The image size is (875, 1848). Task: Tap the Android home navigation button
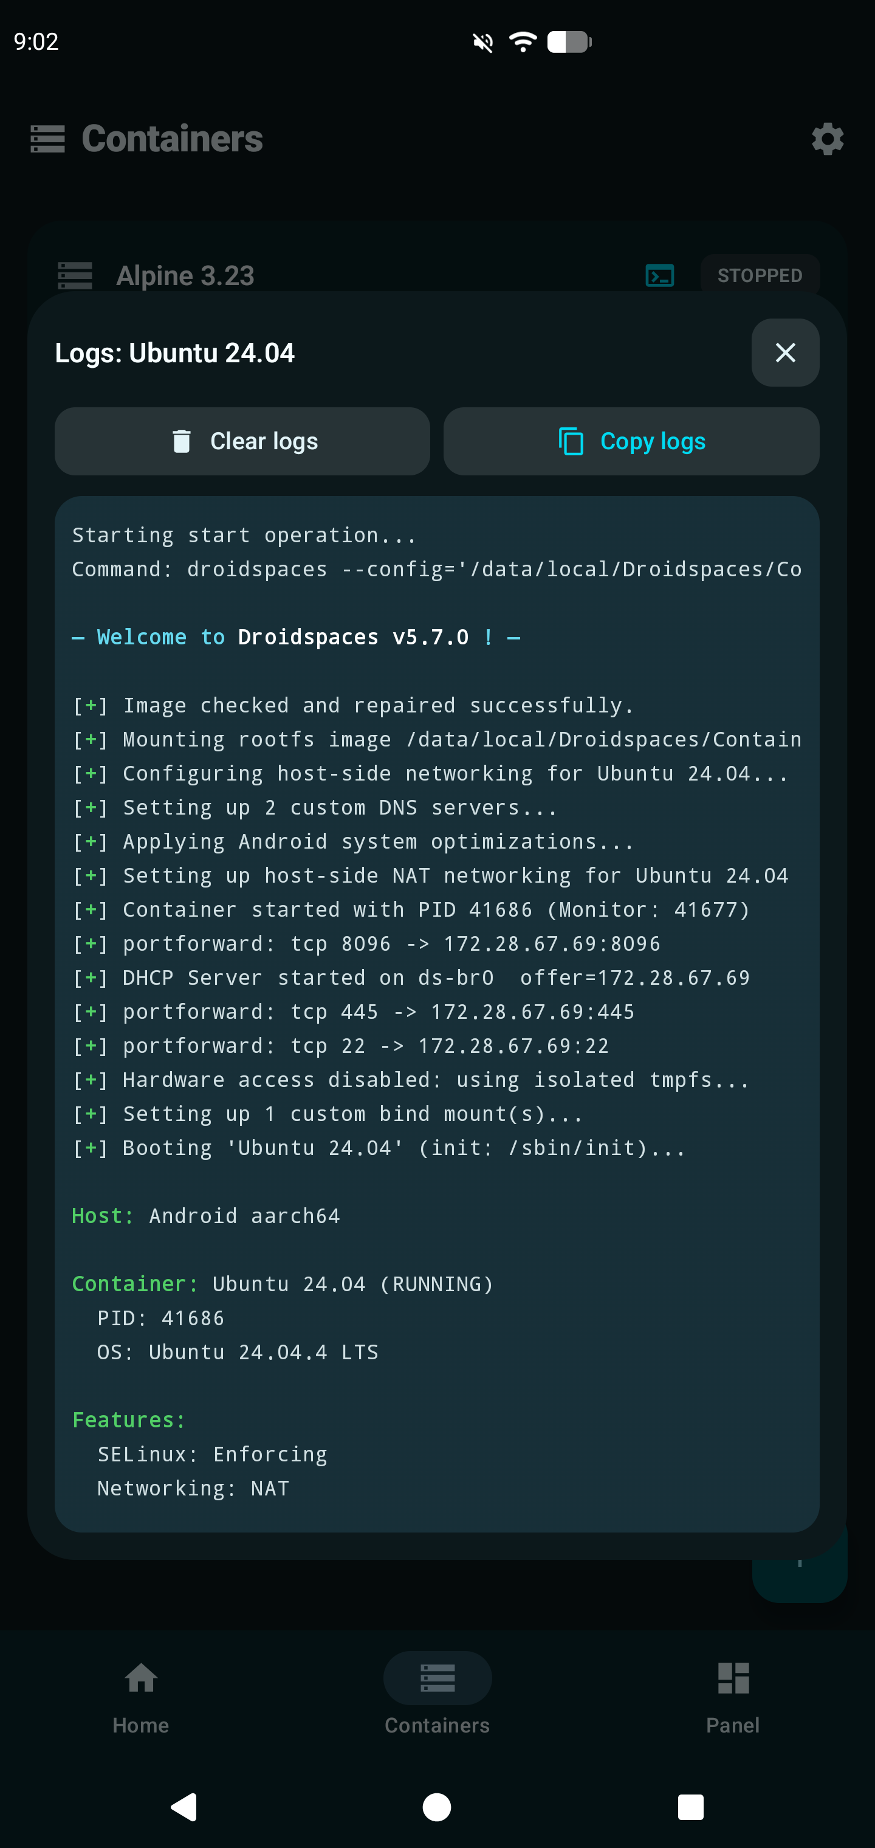[x=437, y=1807]
